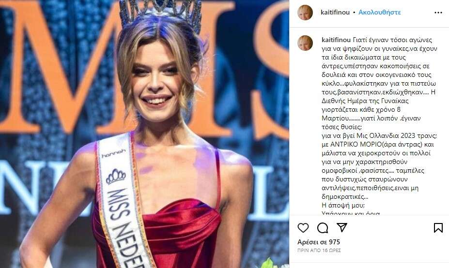The height and width of the screenshot is (268, 449).
Task: Save the post with the bookmark icon
Action: click(x=438, y=228)
